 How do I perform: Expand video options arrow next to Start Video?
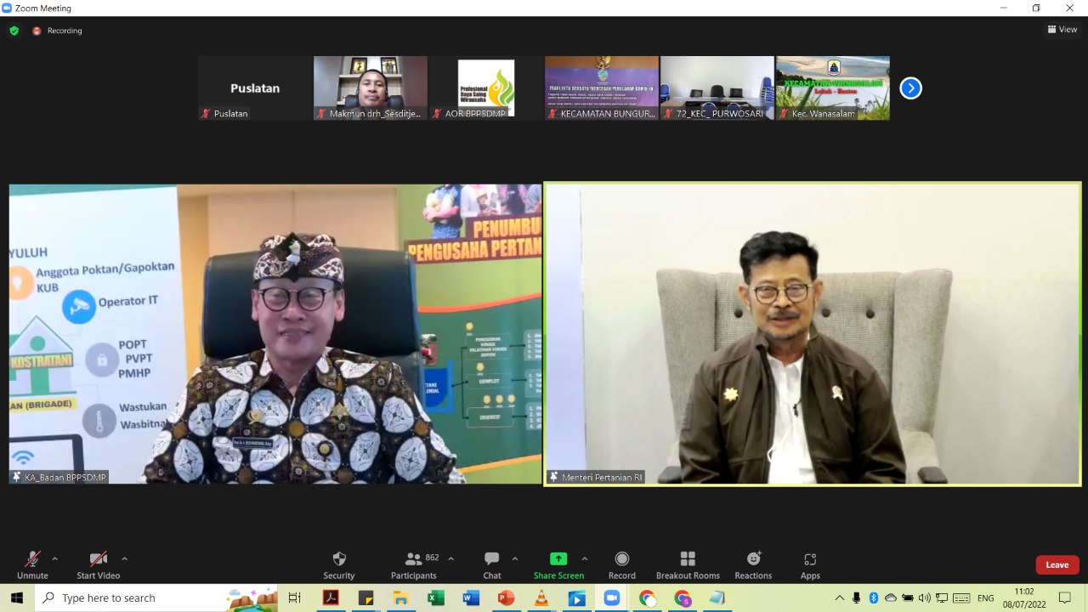pos(124,558)
